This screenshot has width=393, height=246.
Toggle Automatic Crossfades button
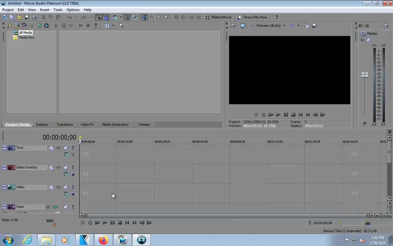point(106,17)
